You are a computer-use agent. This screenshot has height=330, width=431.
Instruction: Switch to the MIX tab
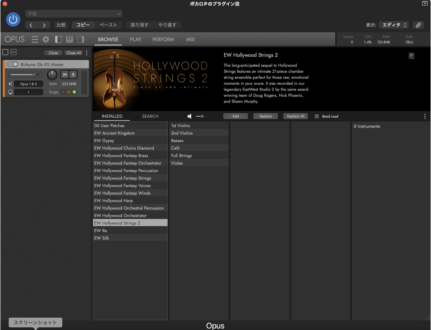click(x=190, y=40)
